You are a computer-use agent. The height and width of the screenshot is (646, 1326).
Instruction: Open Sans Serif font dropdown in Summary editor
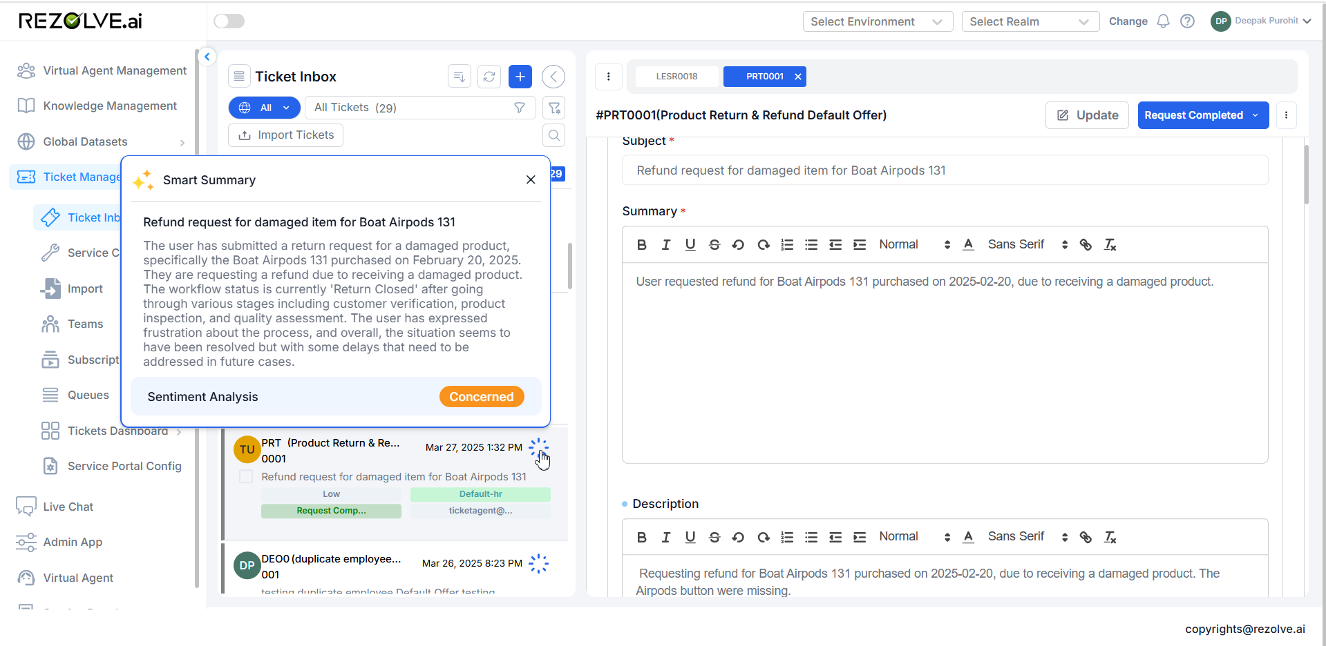(x=1027, y=245)
